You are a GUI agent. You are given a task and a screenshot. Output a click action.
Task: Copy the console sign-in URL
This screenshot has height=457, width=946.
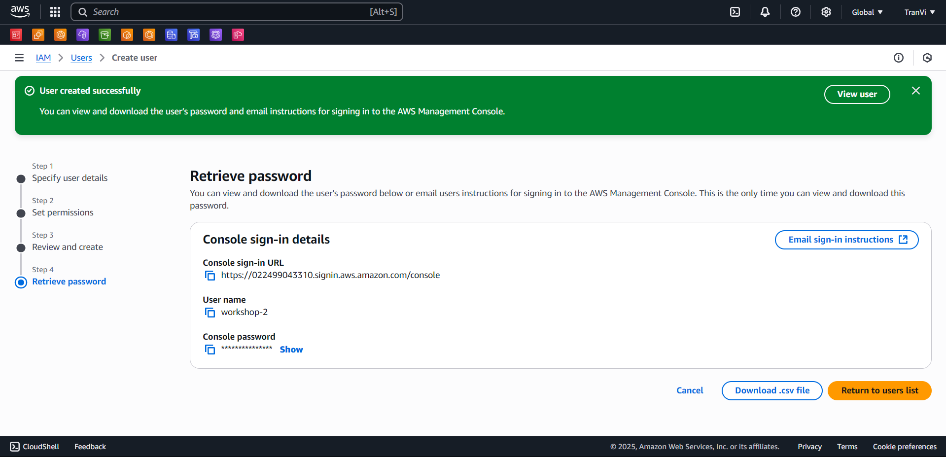pyautogui.click(x=210, y=275)
